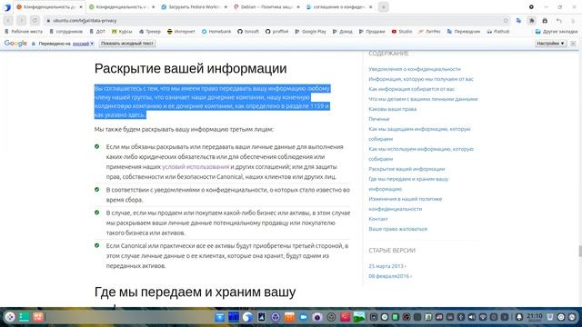Open the trash icon in the dock

pos(550,317)
